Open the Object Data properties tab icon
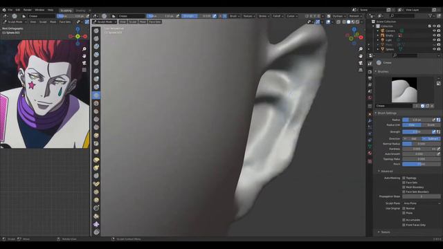The width and height of the screenshot is (443, 249). (x=370, y=146)
